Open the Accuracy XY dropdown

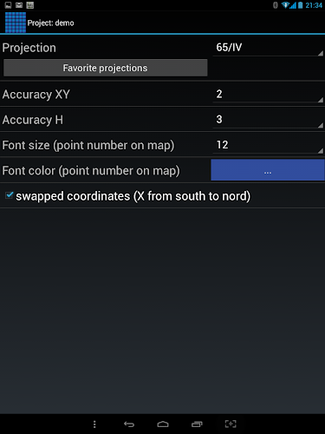(268, 94)
